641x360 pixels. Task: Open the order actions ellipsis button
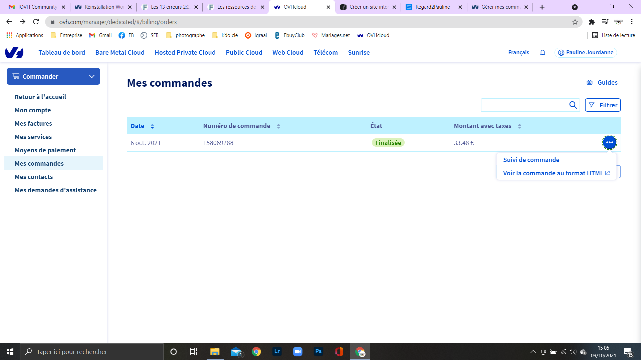609,143
